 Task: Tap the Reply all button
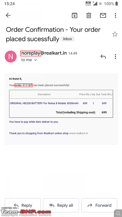(x=61, y=205)
